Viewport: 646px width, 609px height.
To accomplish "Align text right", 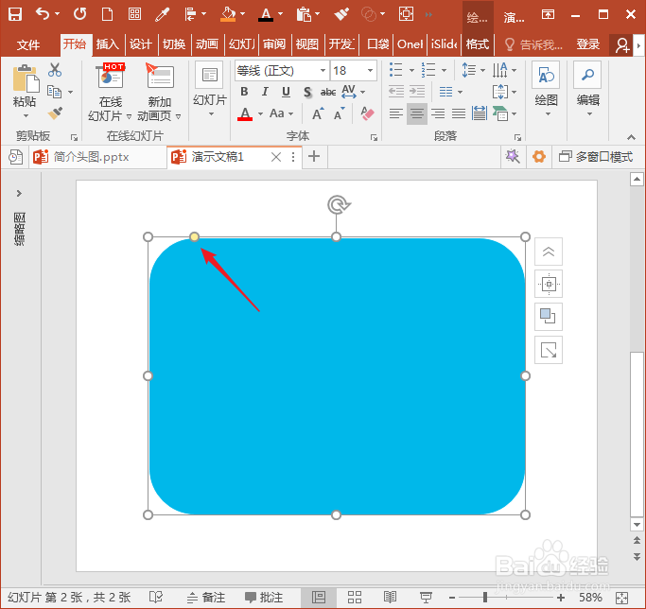I will click(x=438, y=113).
